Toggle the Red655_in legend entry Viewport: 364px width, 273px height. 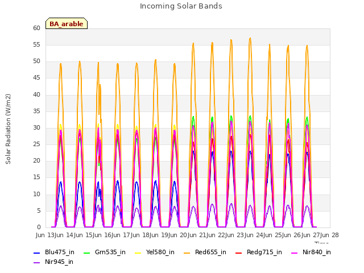coord(205,252)
